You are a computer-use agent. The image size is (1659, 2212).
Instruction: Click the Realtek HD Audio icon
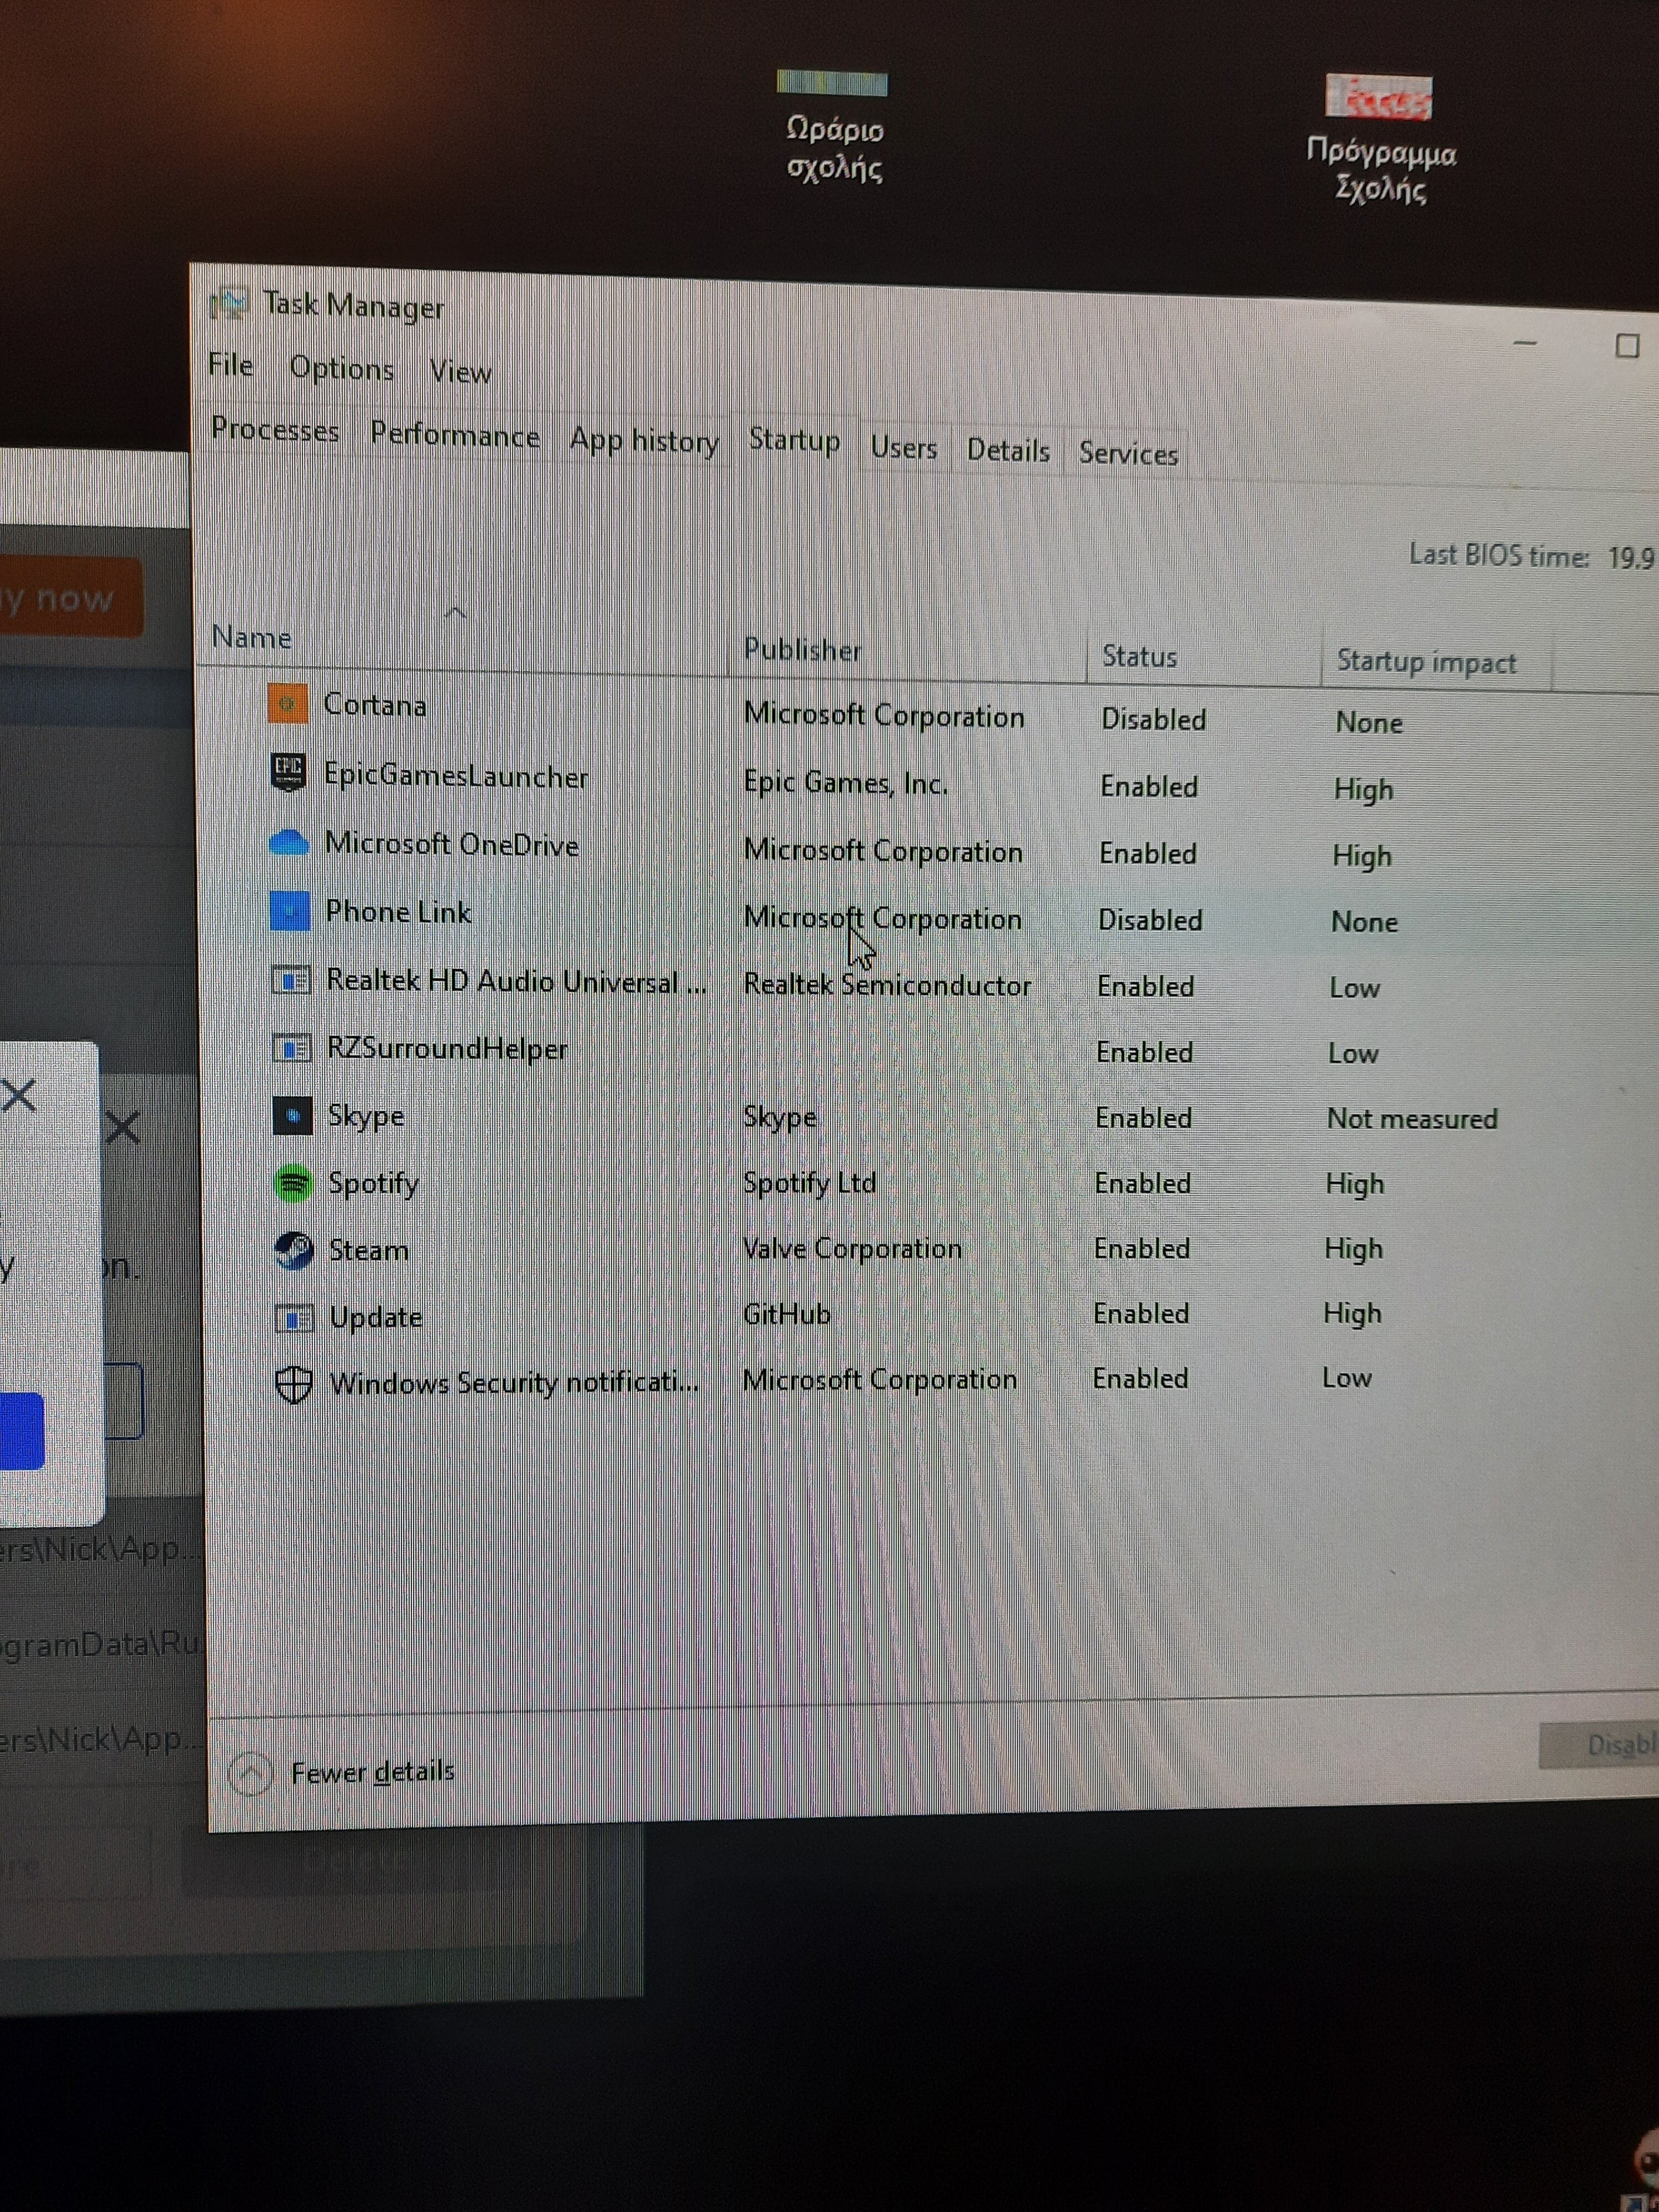coord(291,980)
